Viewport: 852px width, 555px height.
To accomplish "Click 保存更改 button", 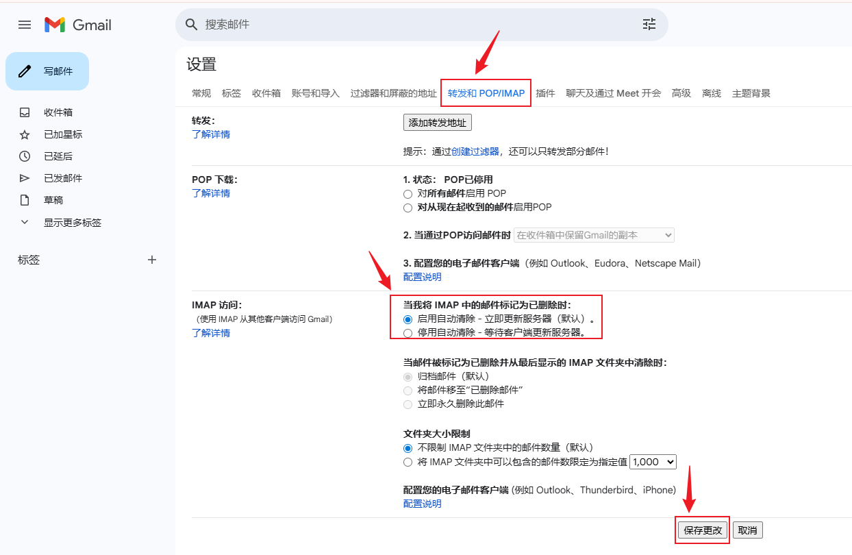I will click(x=703, y=530).
